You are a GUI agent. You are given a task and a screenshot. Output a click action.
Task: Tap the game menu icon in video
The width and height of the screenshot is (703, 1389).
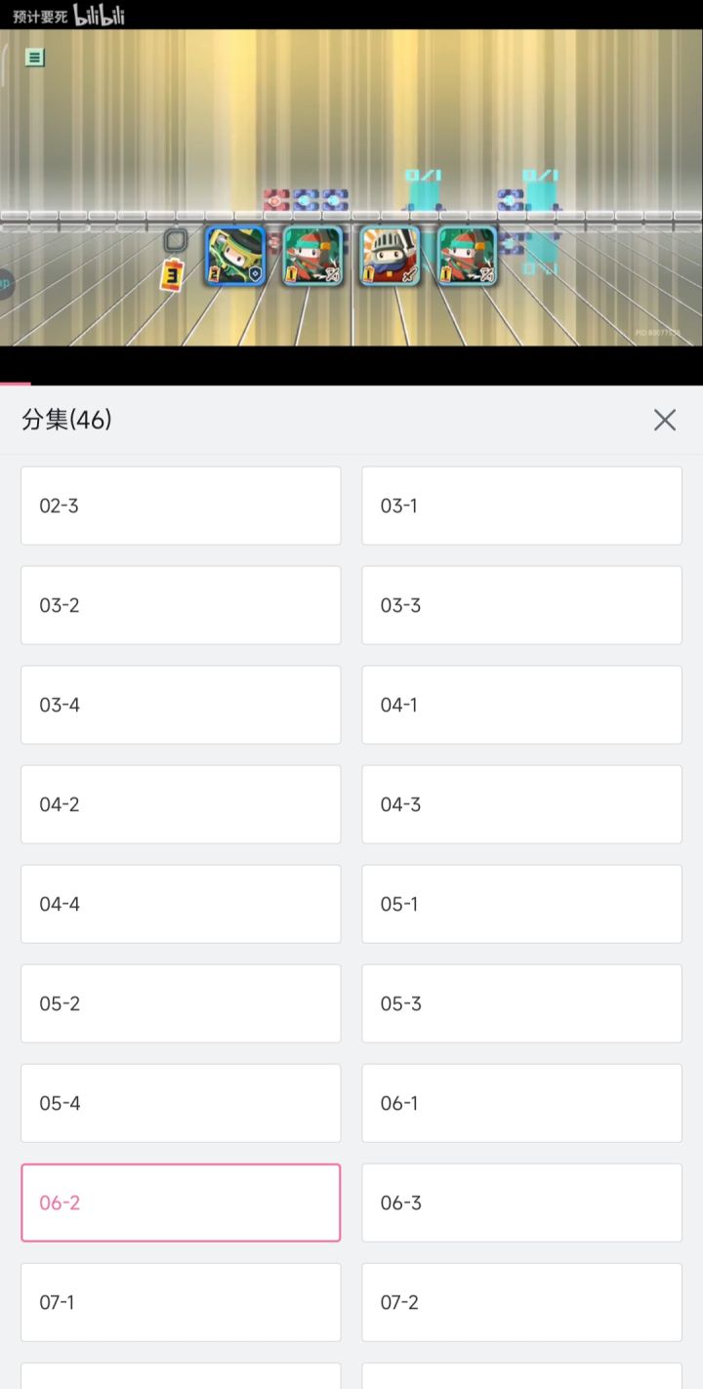35,58
